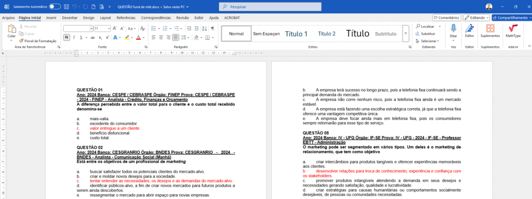The height and width of the screenshot is (199, 532).
Task: Toggle show paragraph marks (¶)
Action: click(x=212, y=29)
